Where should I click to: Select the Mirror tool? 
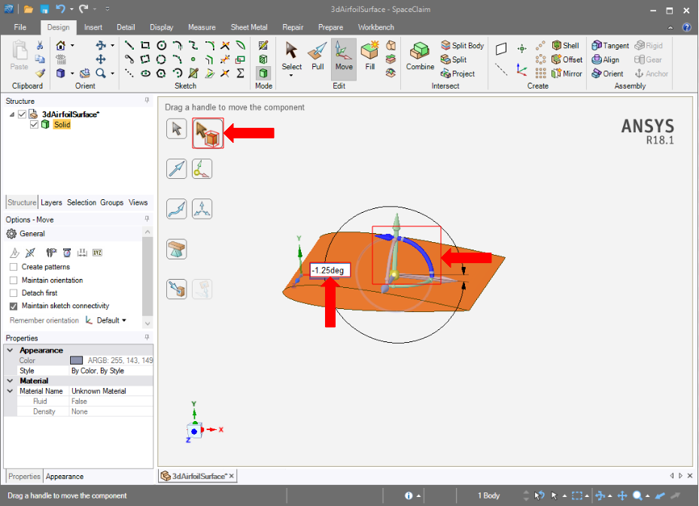pyautogui.click(x=567, y=74)
